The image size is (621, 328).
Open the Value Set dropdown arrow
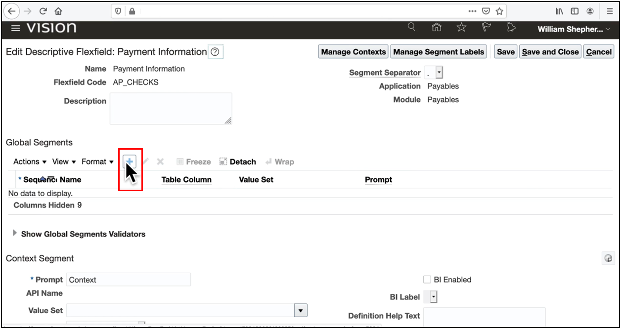pos(301,310)
